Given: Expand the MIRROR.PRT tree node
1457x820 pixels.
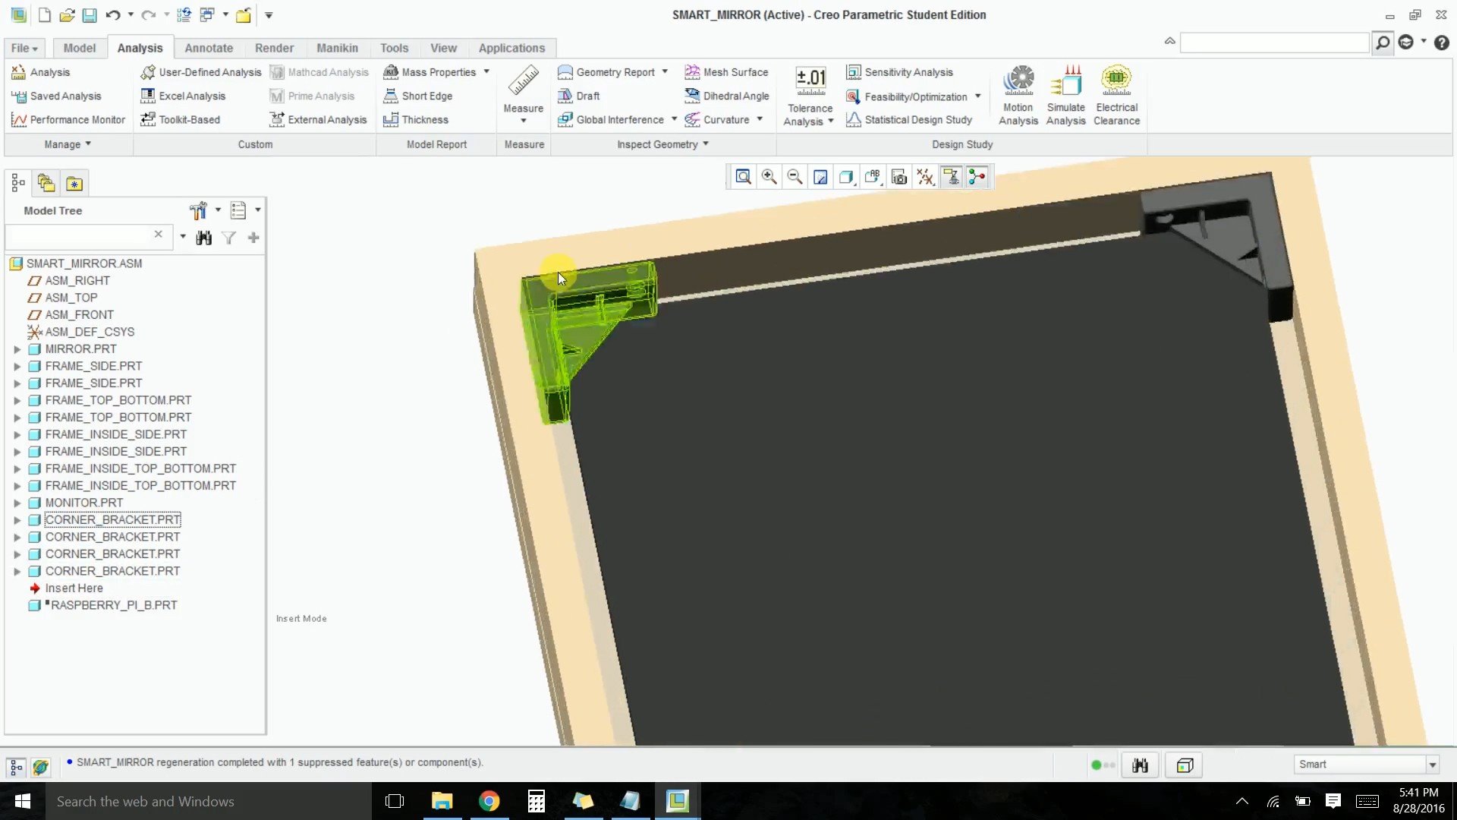Looking at the screenshot, I should coord(17,349).
